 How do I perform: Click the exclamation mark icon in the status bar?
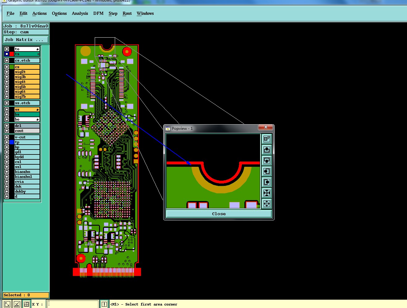click(104, 304)
